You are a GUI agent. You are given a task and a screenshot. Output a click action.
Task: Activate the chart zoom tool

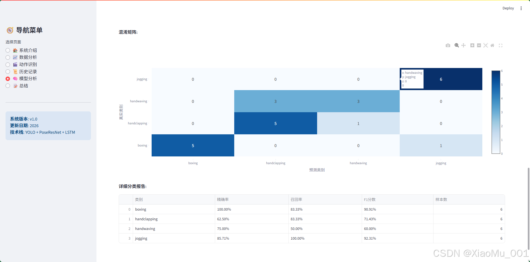(457, 45)
